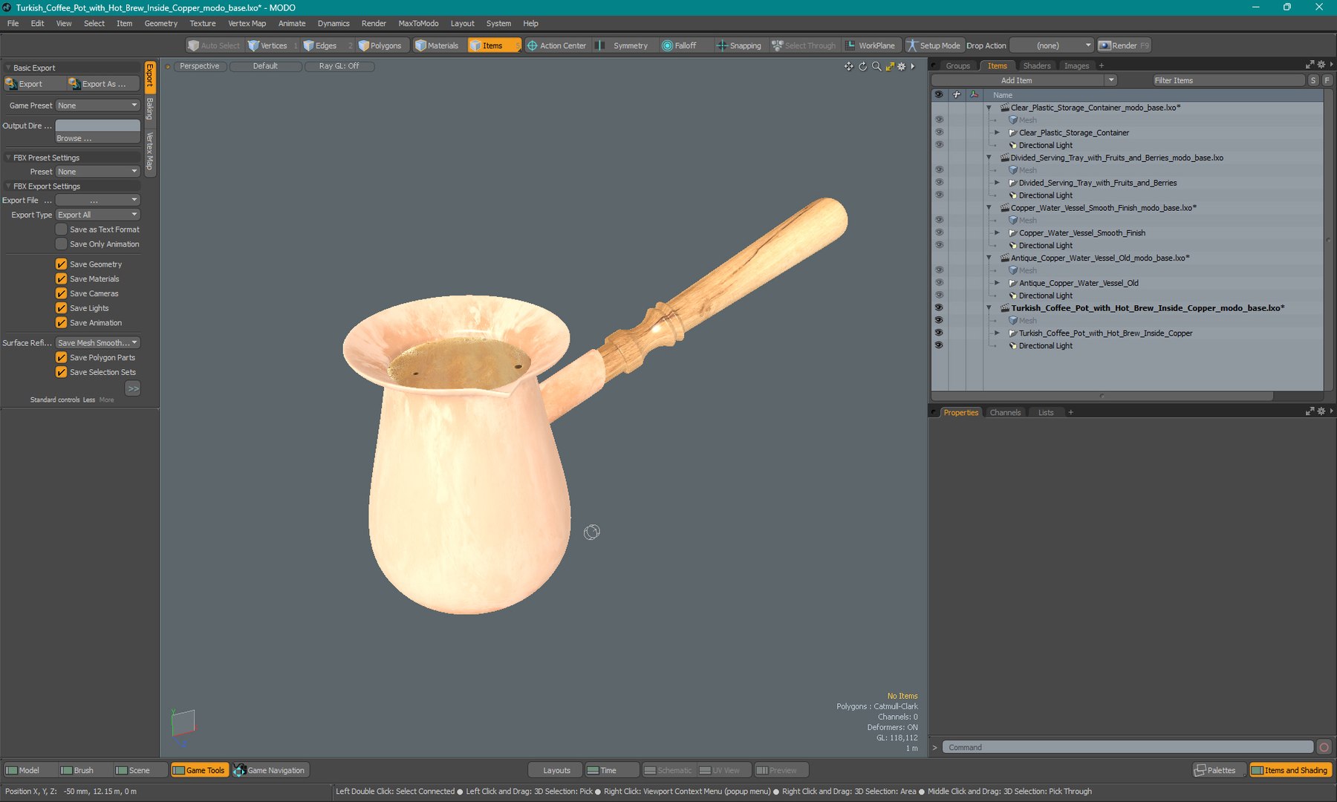Open the Drop Action dropdown
1337x802 pixels.
tap(1052, 45)
